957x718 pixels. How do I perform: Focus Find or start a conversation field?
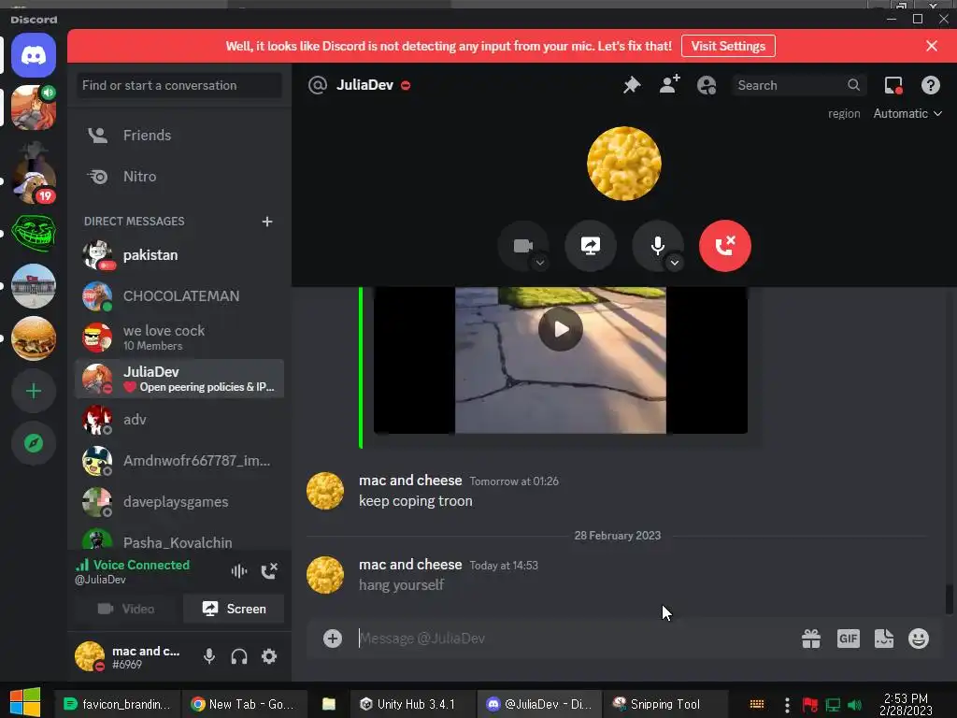click(179, 85)
